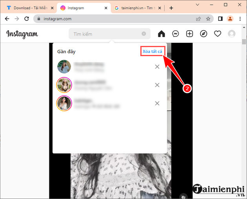
Task: Create new post plus icon
Action: point(189,34)
